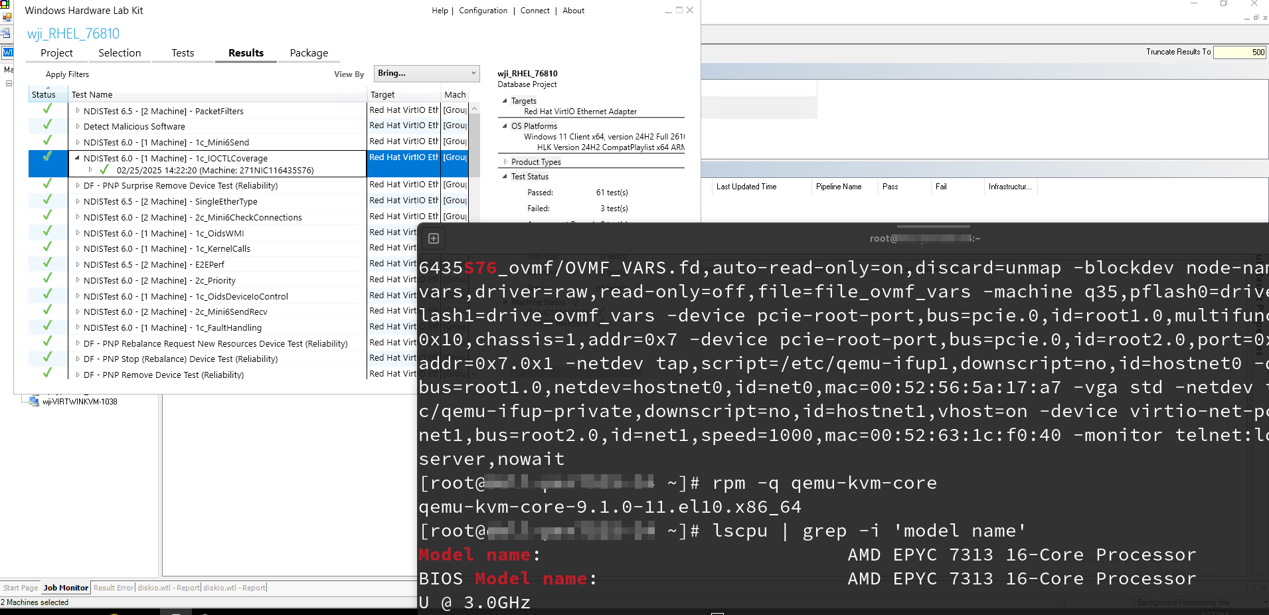1269x615 pixels.
Task: Click status check for PNP Remove Device Test
Action: coord(47,373)
